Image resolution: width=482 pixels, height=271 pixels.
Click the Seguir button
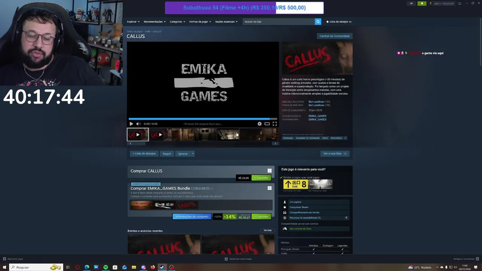167,154
